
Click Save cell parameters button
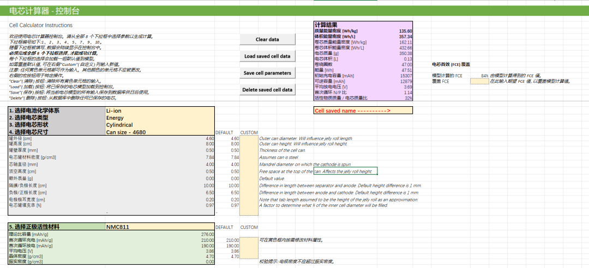pos(267,73)
